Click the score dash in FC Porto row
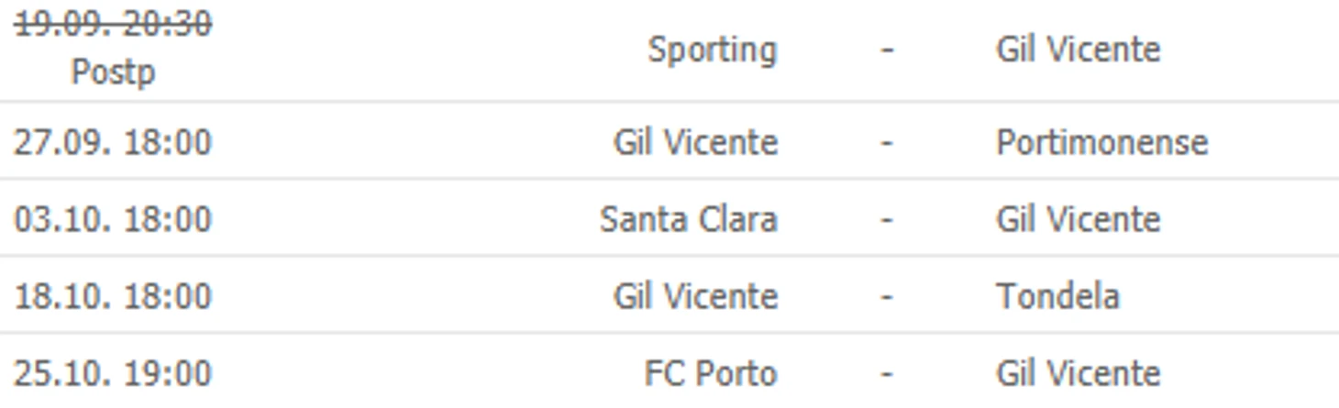The width and height of the screenshot is (1339, 408). pos(887,374)
